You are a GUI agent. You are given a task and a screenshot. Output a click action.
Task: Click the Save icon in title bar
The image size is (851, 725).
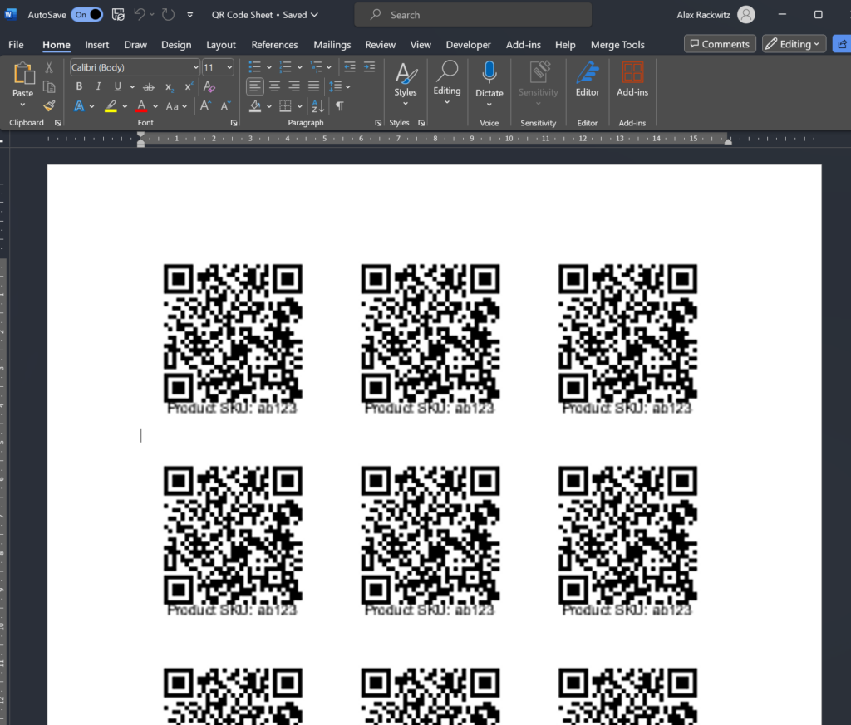[118, 15]
